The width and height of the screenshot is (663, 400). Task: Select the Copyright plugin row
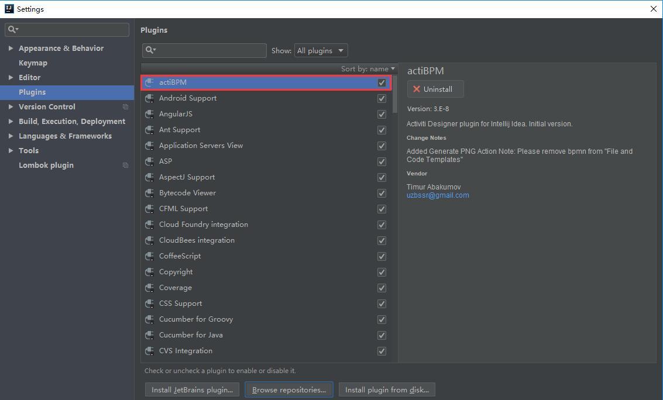click(266, 272)
